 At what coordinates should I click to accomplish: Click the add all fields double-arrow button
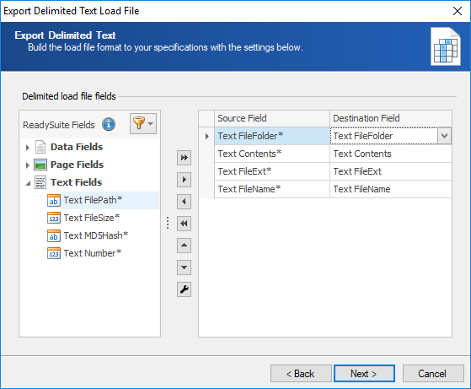[184, 158]
